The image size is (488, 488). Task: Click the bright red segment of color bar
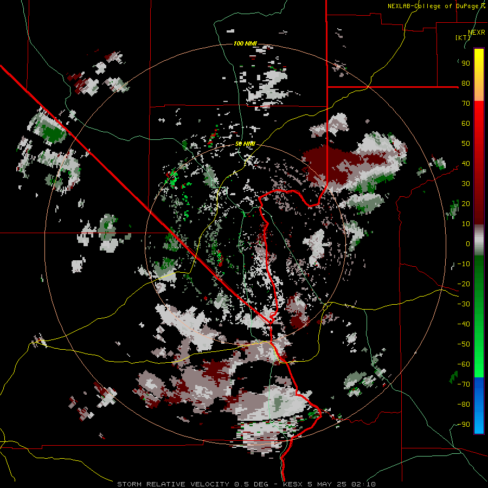click(479, 121)
